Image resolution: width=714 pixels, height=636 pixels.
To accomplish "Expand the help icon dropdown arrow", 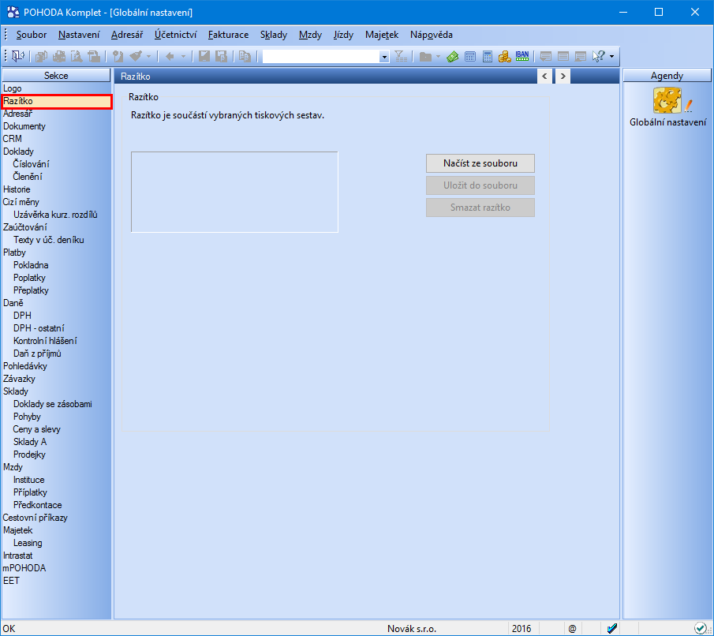I will 611,57.
